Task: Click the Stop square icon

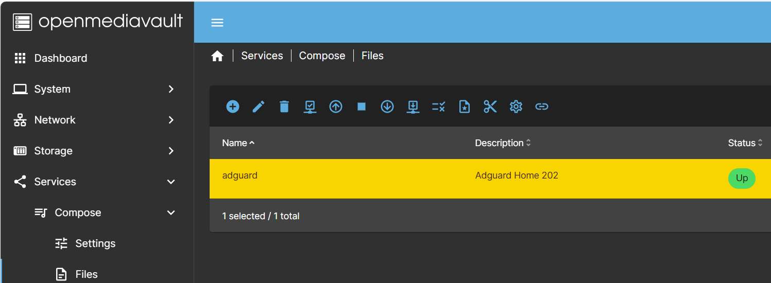Action: click(x=362, y=107)
